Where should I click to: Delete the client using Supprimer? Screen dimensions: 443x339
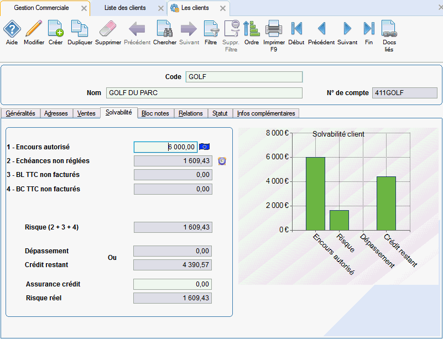pos(108,29)
